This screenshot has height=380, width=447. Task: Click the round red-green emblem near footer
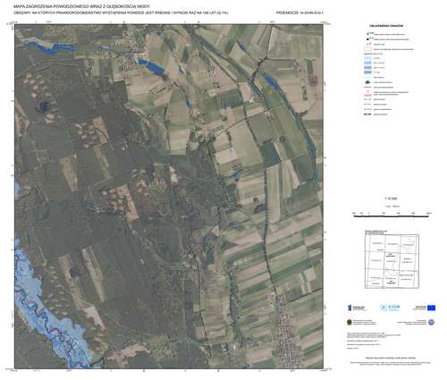[x=350, y=322]
